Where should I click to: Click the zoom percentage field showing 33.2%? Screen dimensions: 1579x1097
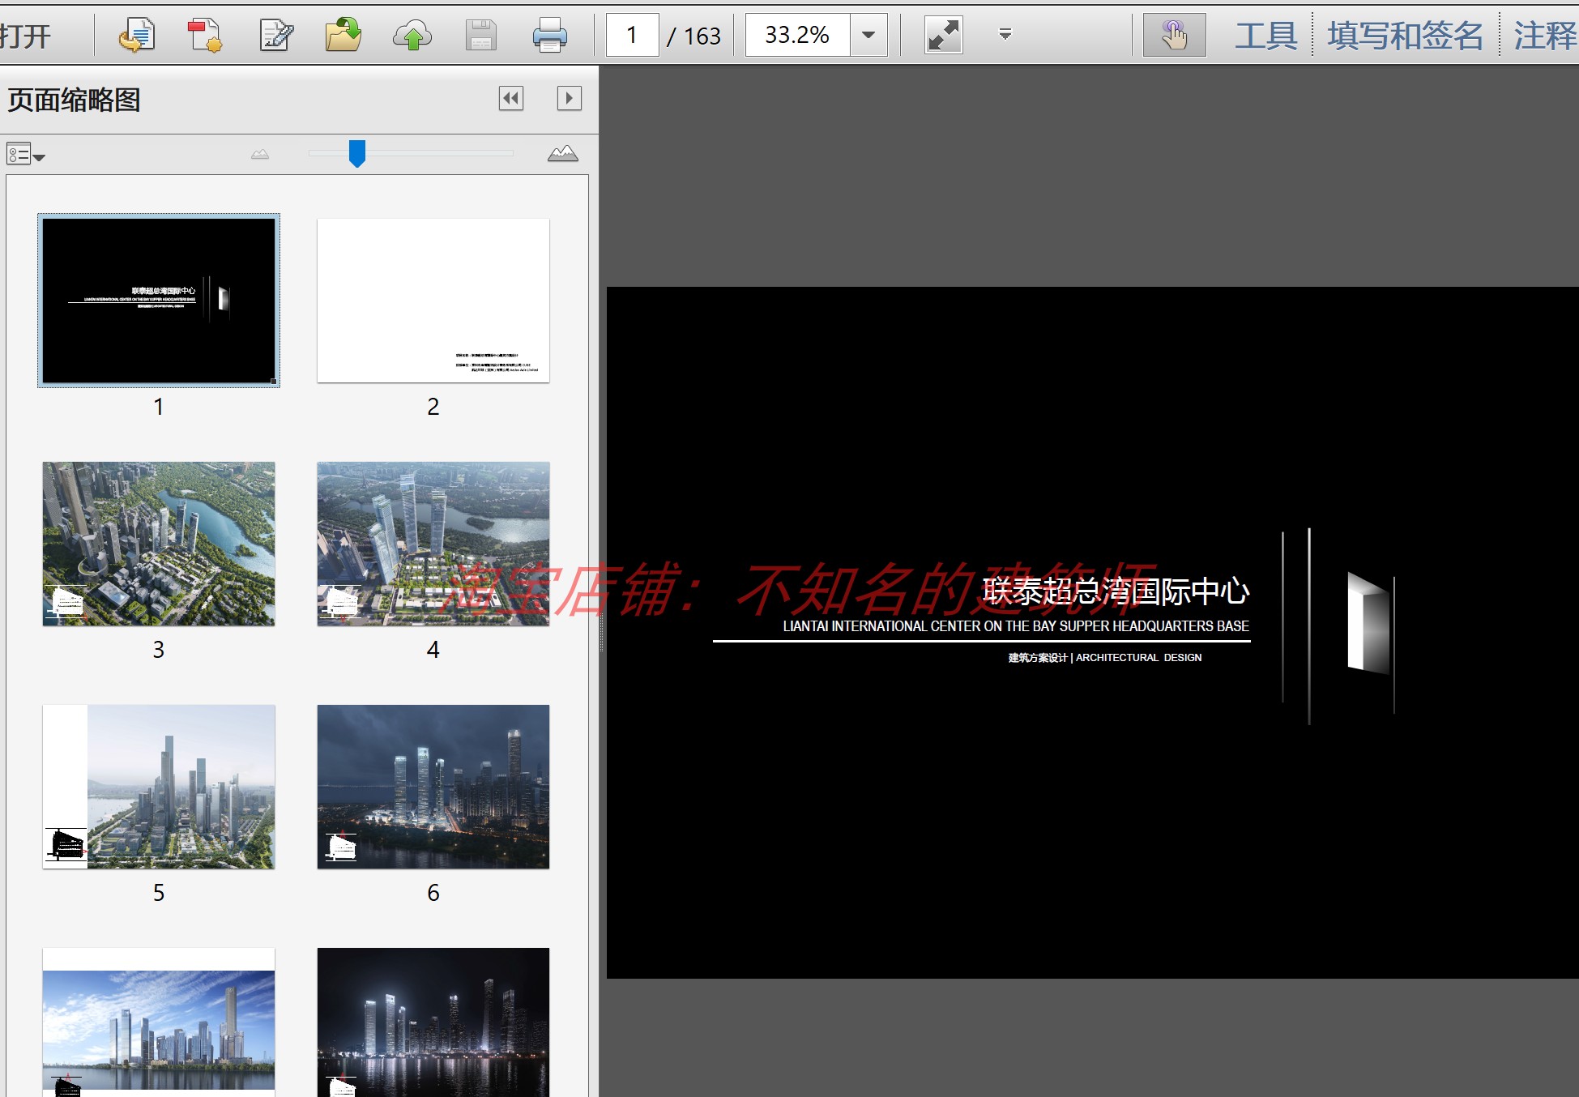797,35
